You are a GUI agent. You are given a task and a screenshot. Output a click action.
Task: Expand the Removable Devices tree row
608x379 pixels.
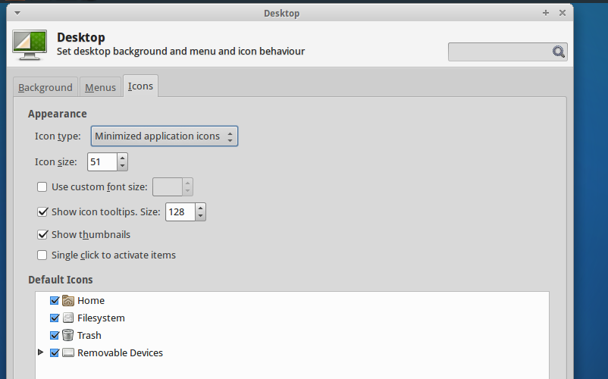pyautogui.click(x=40, y=352)
